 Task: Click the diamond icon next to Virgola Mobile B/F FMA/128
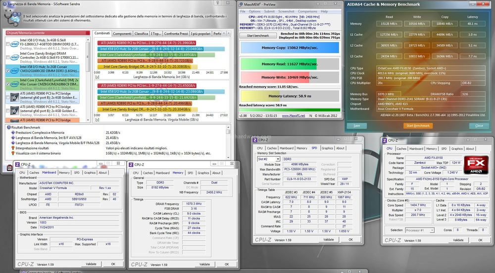click(13, 143)
